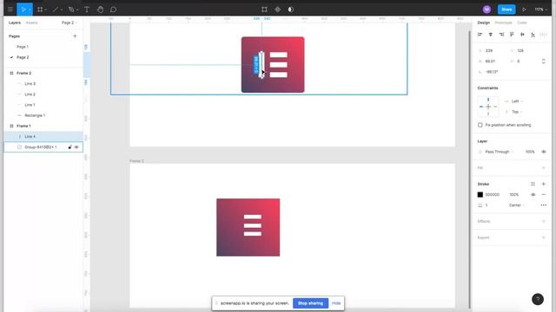The height and width of the screenshot is (312, 556).
Task: Open vertical constraint Top dropdown
Action: 517,112
